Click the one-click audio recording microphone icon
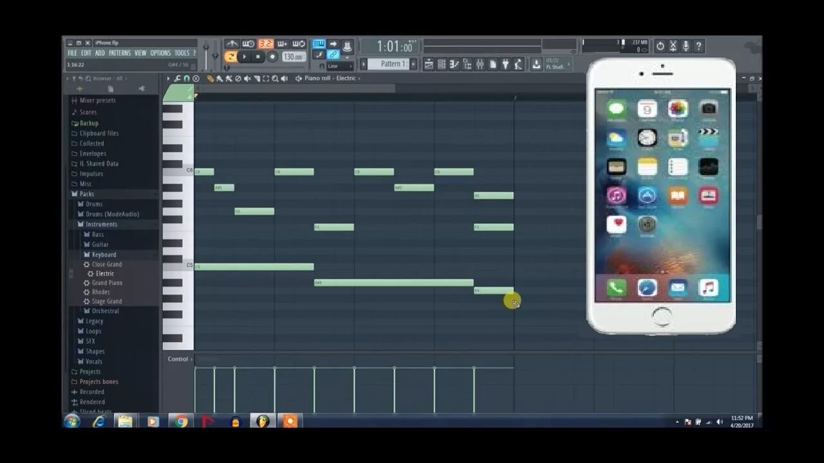Screen dimensions: 824x463 [686, 46]
